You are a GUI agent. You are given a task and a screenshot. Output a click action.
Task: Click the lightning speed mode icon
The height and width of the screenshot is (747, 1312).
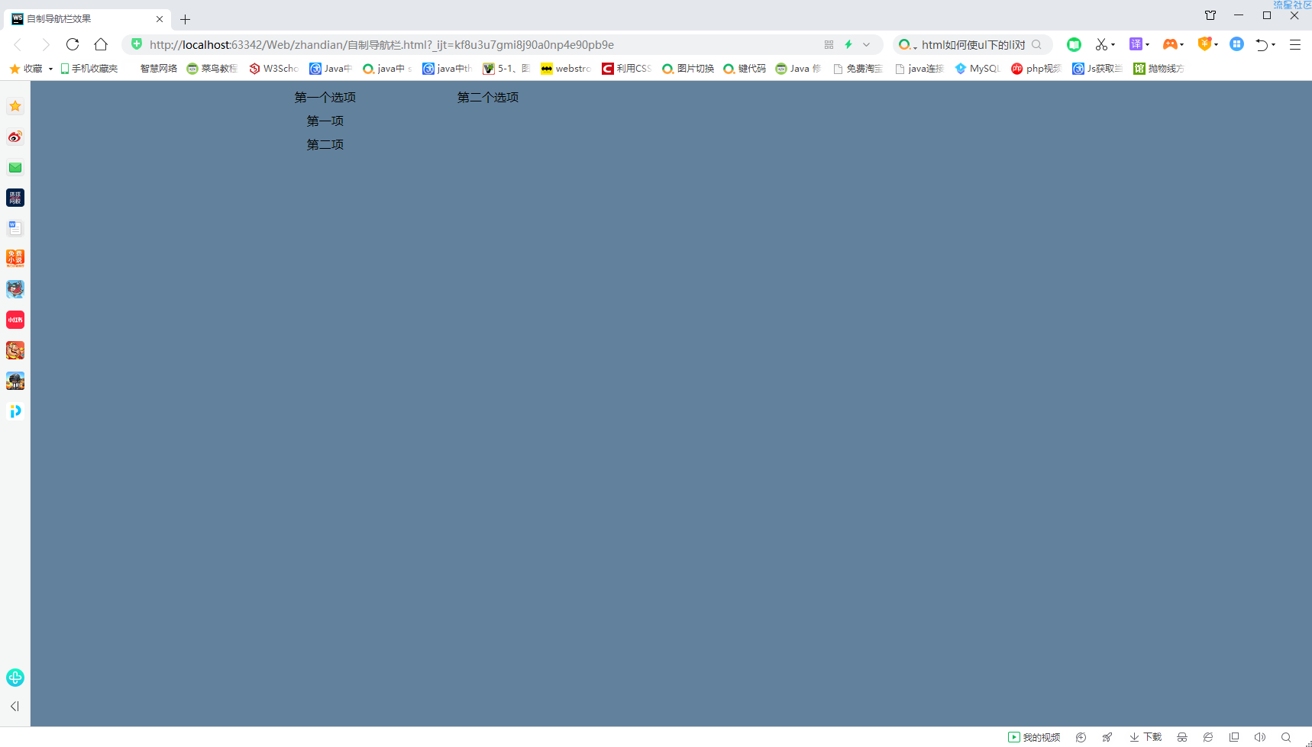pyautogui.click(x=848, y=44)
